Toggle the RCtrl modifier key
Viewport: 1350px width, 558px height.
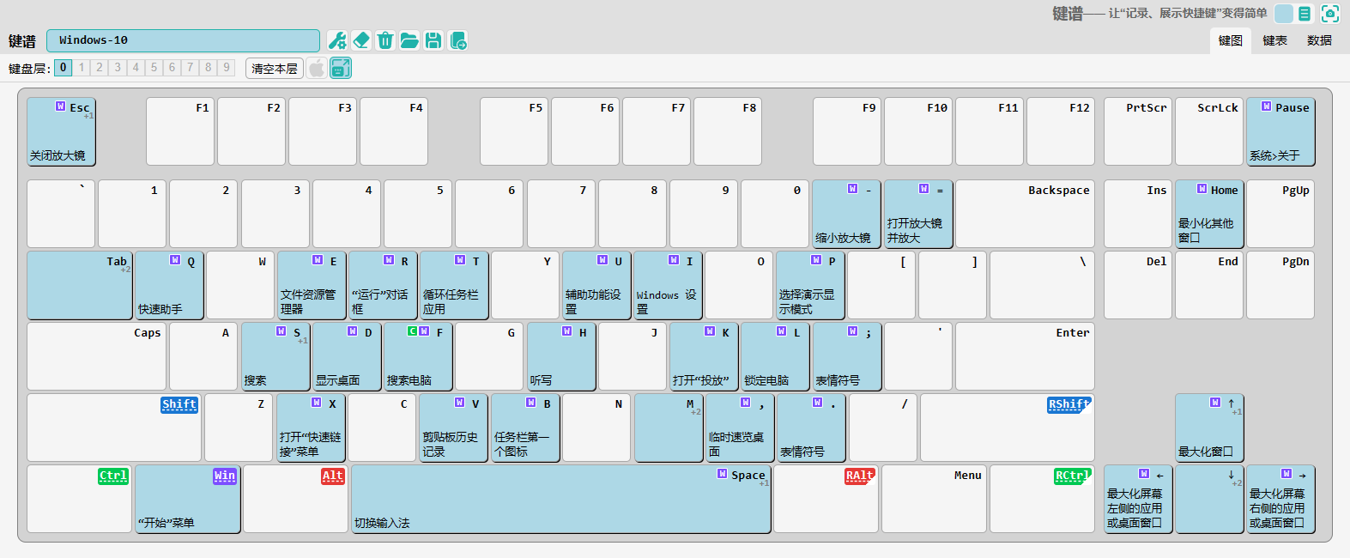pos(1073,476)
